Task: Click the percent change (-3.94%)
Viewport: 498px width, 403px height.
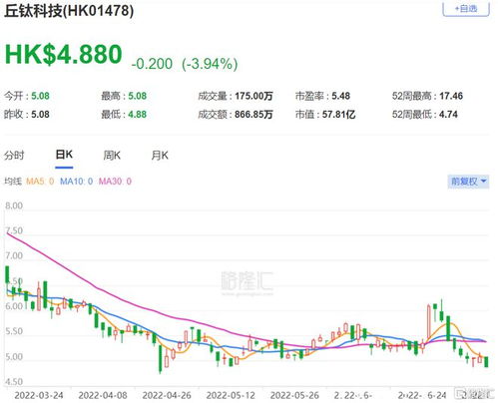Action: [210, 64]
